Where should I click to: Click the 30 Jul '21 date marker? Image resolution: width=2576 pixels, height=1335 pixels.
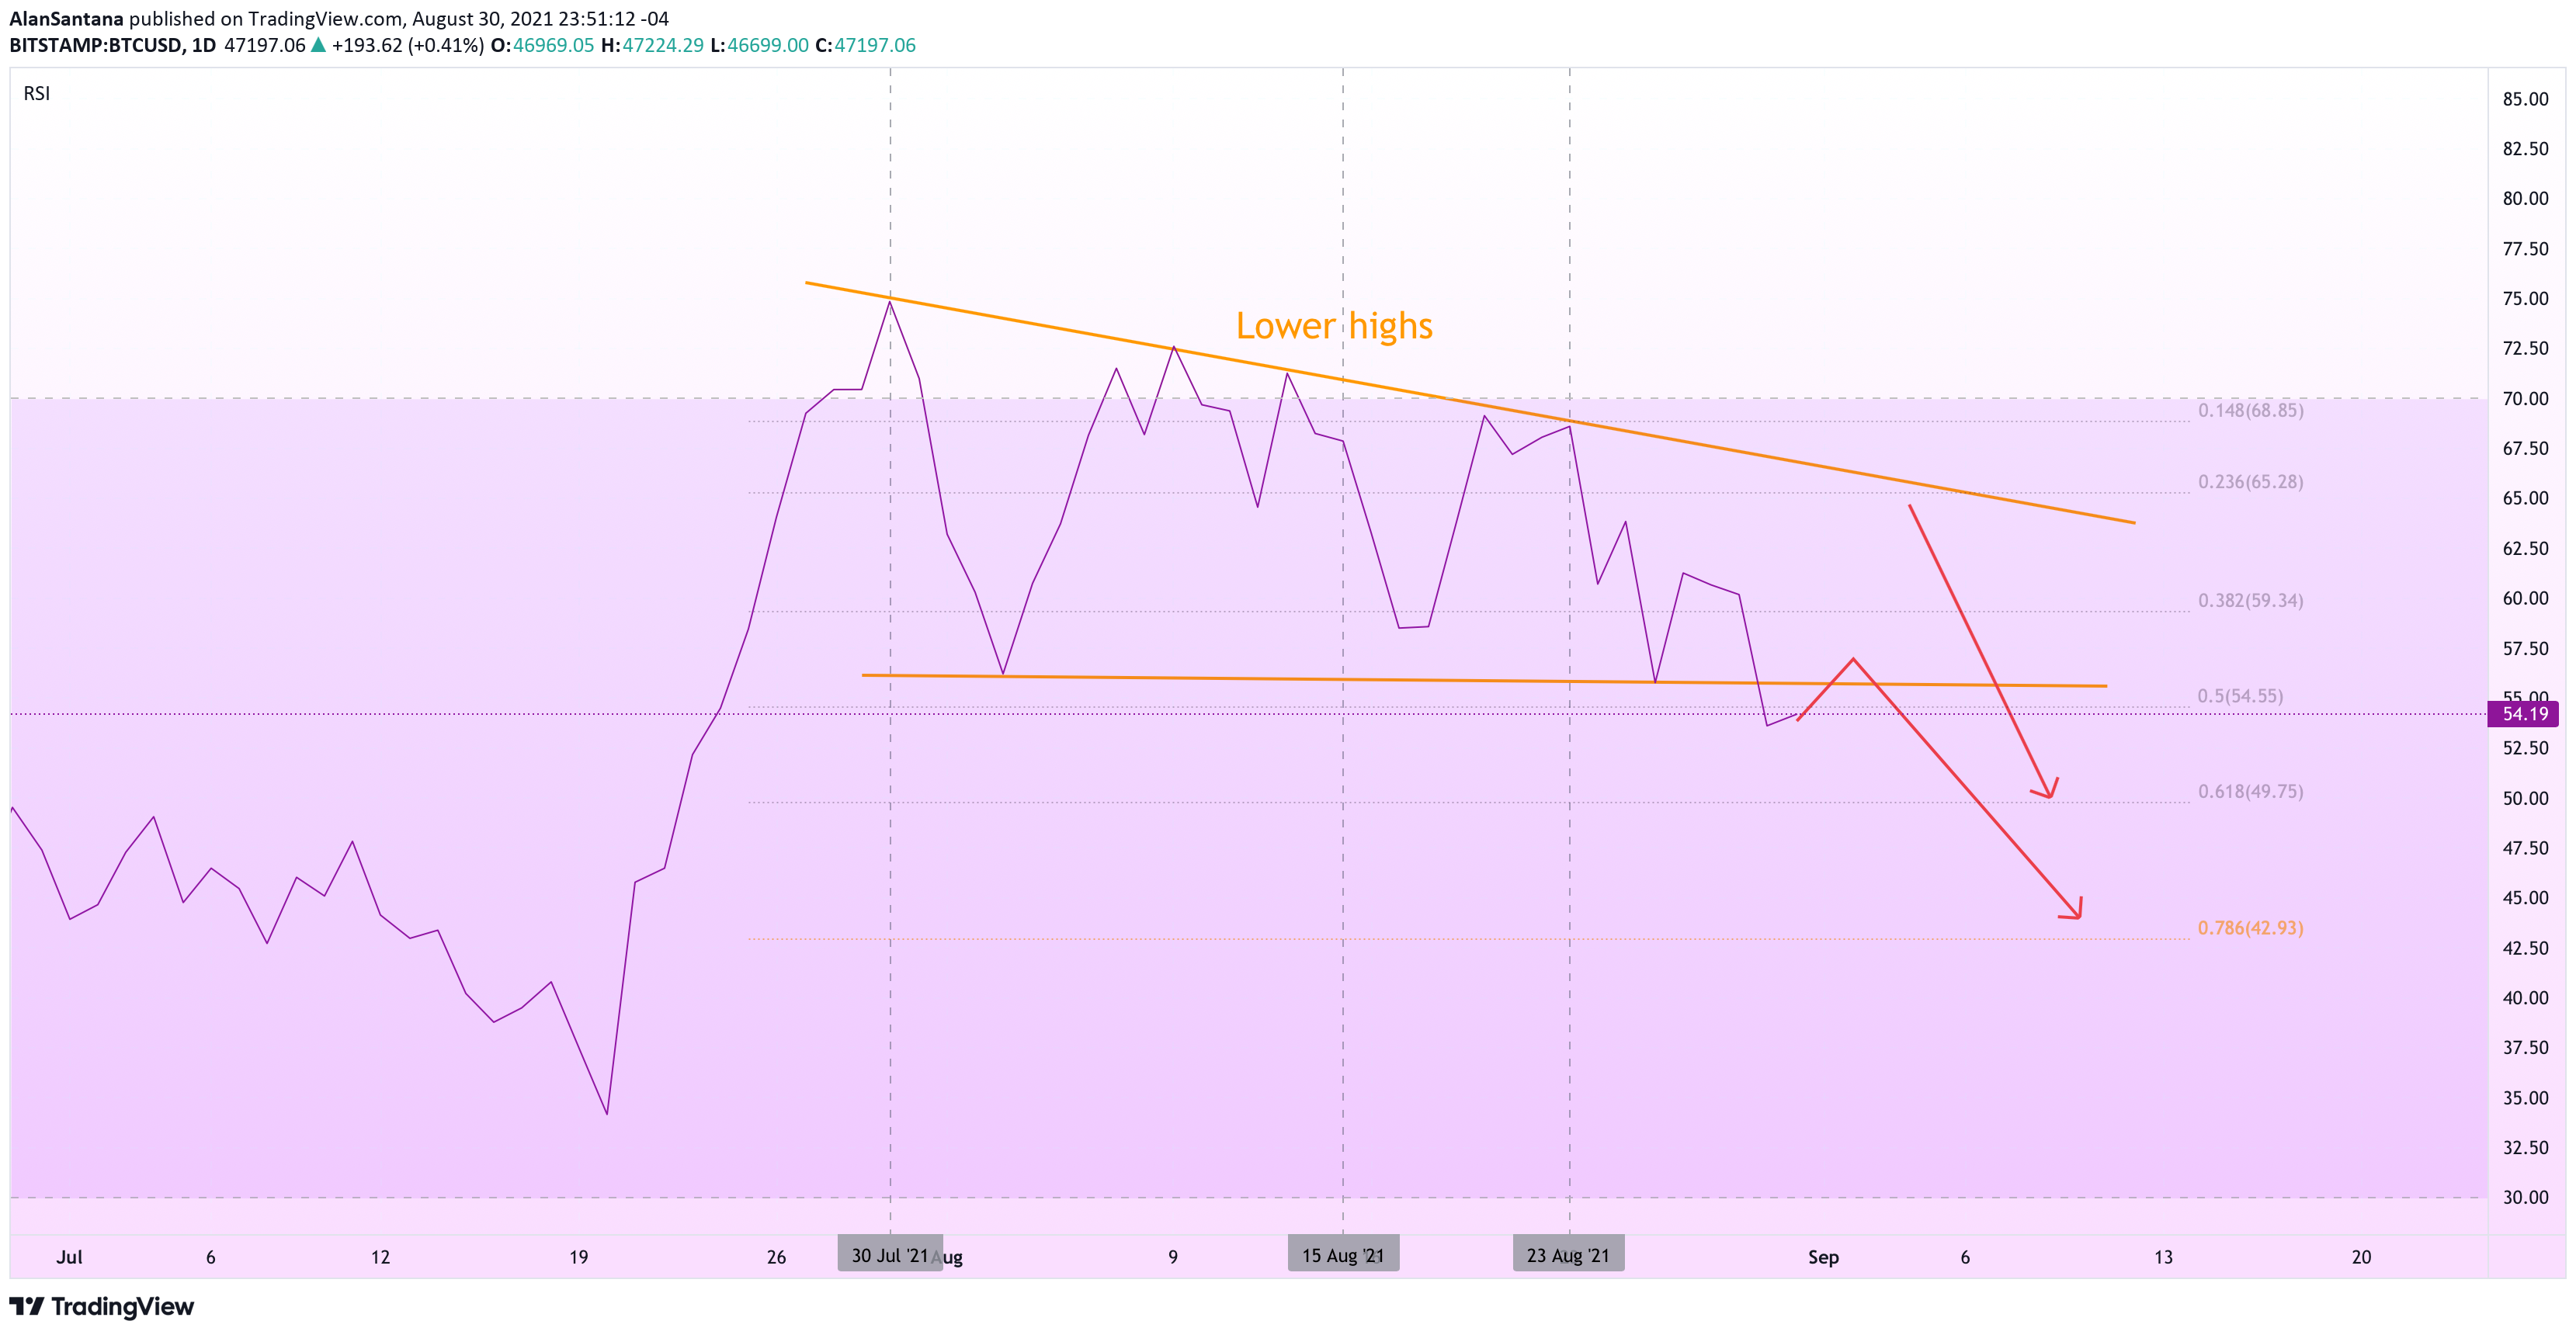click(x=890, y=1255)
